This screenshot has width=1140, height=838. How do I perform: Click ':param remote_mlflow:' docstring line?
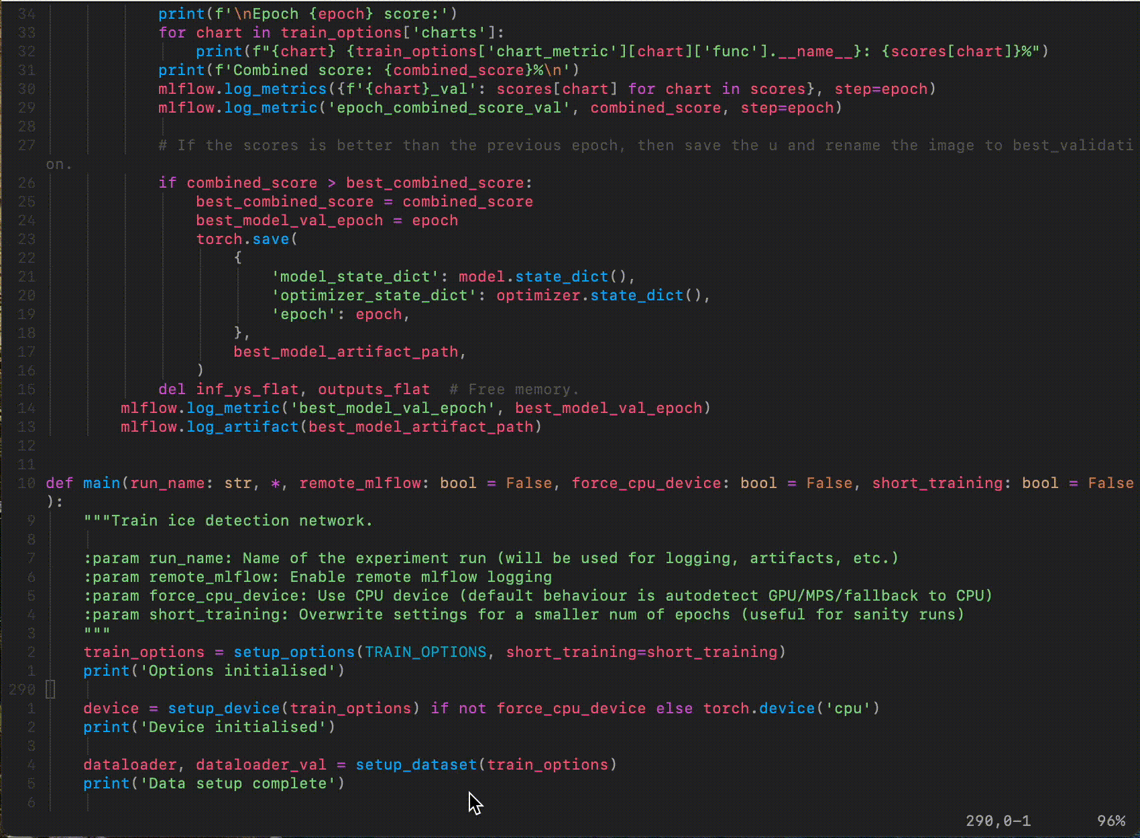[317, 577]
